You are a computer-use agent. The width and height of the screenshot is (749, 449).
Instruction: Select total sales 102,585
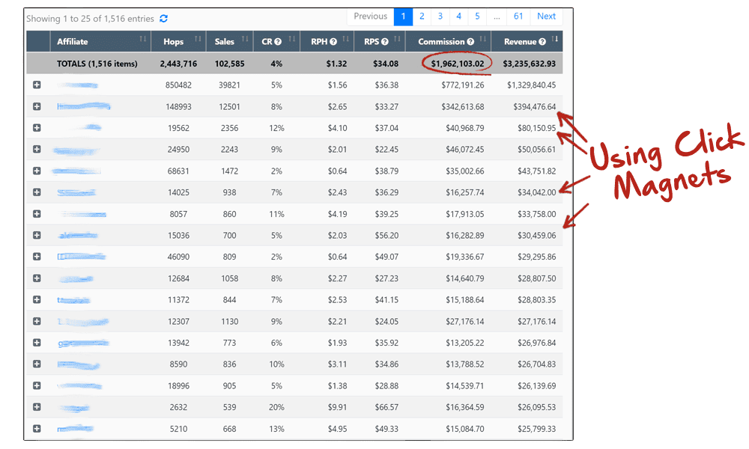click(x=229, y=64)
